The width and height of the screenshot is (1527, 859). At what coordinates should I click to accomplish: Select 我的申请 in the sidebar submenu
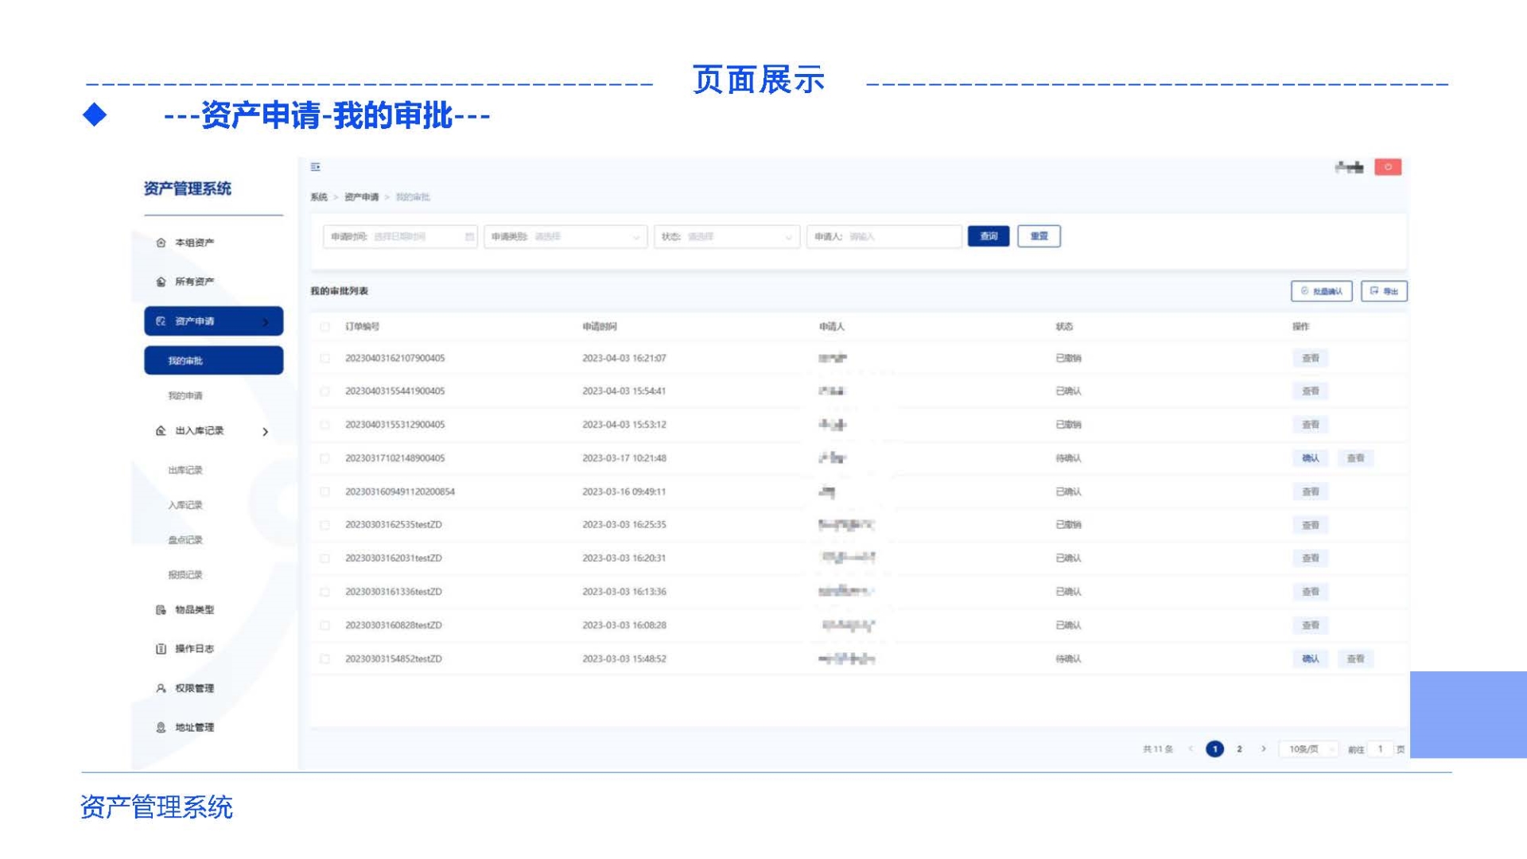pyautogui.click(x=185, y=396)
